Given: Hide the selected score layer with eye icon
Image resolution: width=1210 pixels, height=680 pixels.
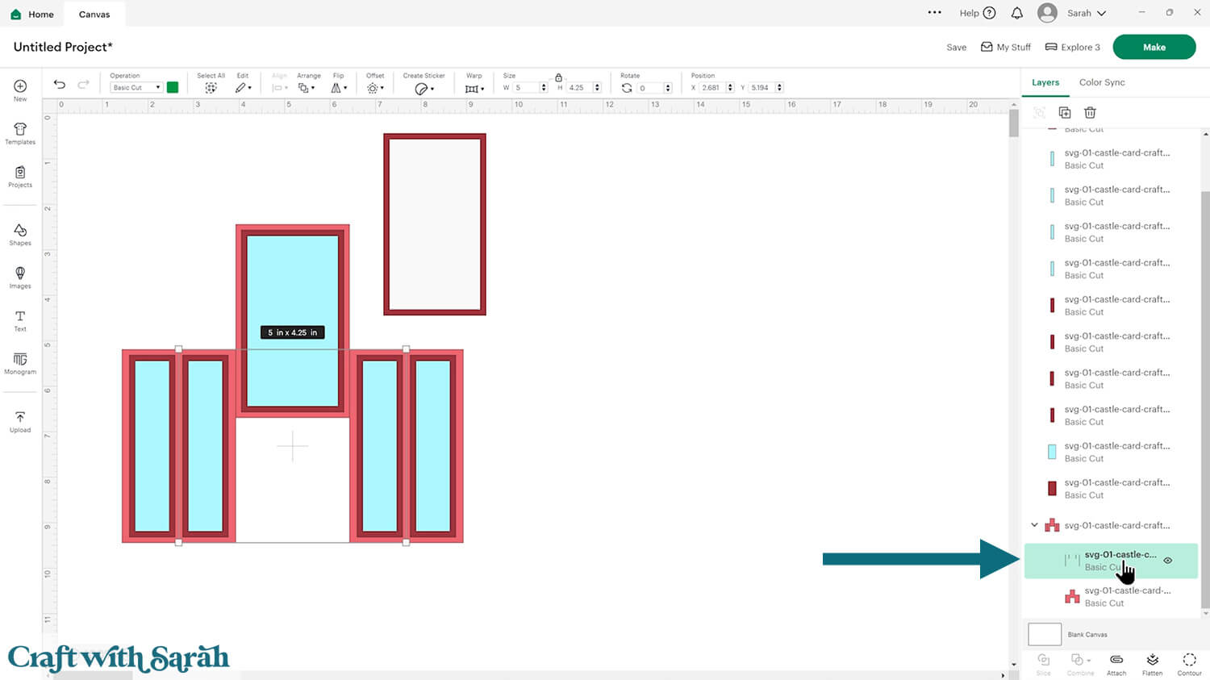Looking at the screenshot, I should (1167, 561).
